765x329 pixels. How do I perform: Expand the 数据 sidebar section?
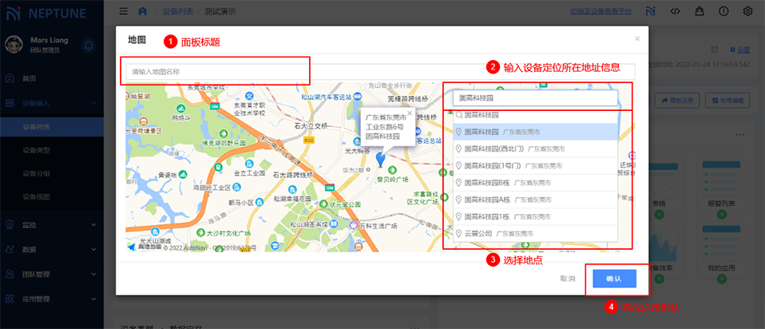[x=52, y=249]
